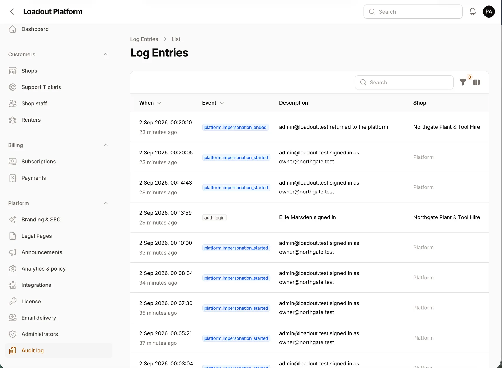The width and height of the screenshot is (502, 368).
Task: Click Log Entries breadcrumb link
Action: click(x=144, y=39)
